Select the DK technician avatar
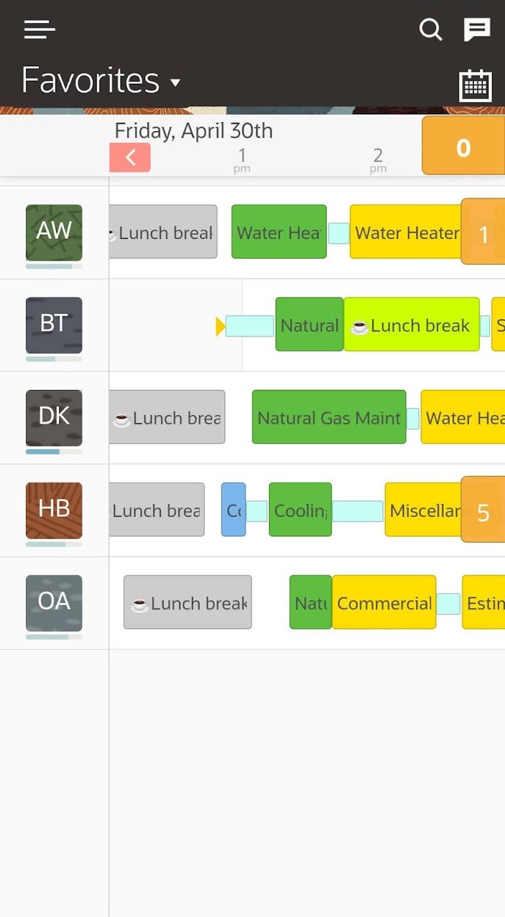 pos(54,417)
